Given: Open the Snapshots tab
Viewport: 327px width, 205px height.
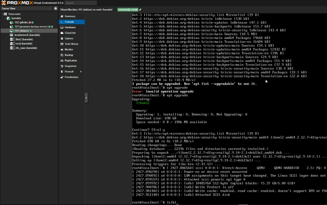Looking at the screenshot, I should pyautogui.click(x=72, y=66).
